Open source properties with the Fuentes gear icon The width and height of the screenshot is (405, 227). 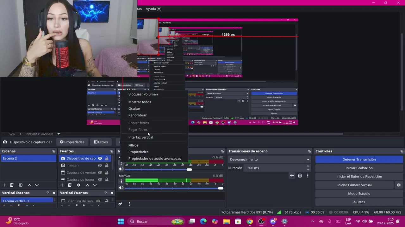(x=78, y=185)
